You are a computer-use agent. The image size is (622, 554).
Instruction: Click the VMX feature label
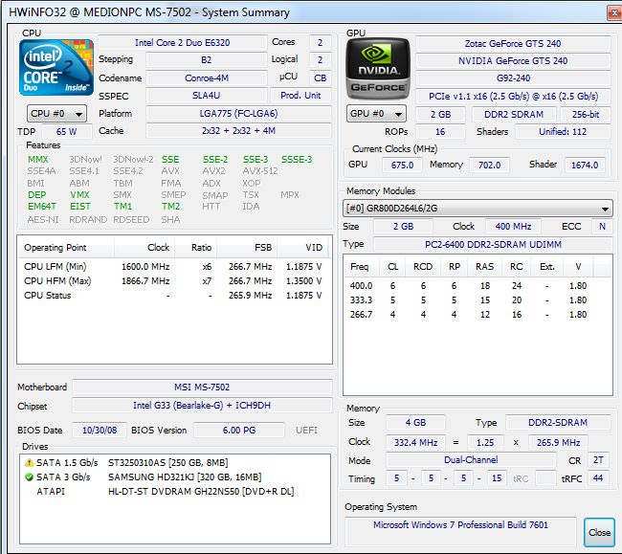pos(79,194)
